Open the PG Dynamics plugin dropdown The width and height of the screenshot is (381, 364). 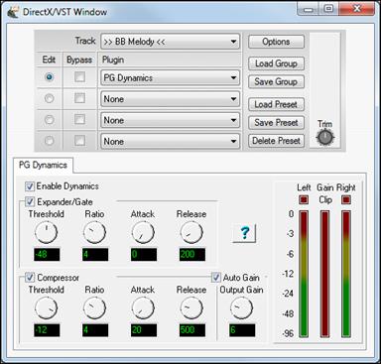[171, 78]
